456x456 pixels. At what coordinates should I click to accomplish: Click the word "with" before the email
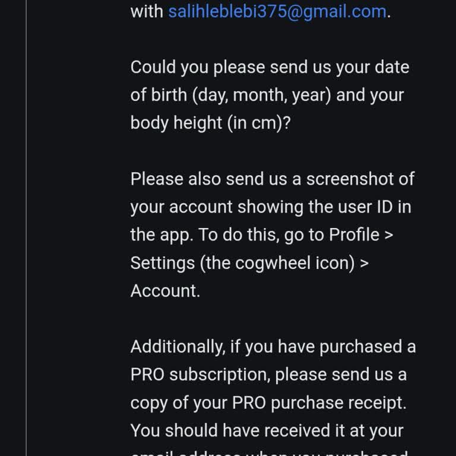click(x=146, y=11)
